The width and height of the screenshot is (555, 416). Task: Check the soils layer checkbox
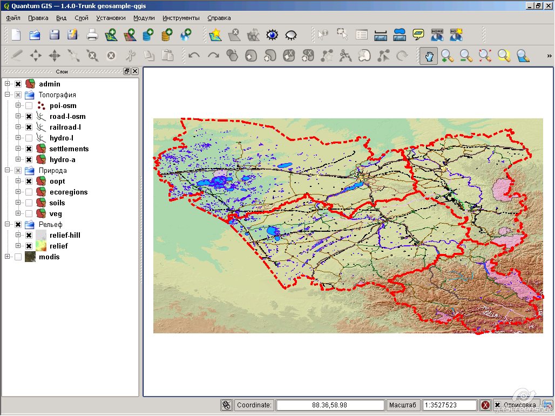coord(29,203)
